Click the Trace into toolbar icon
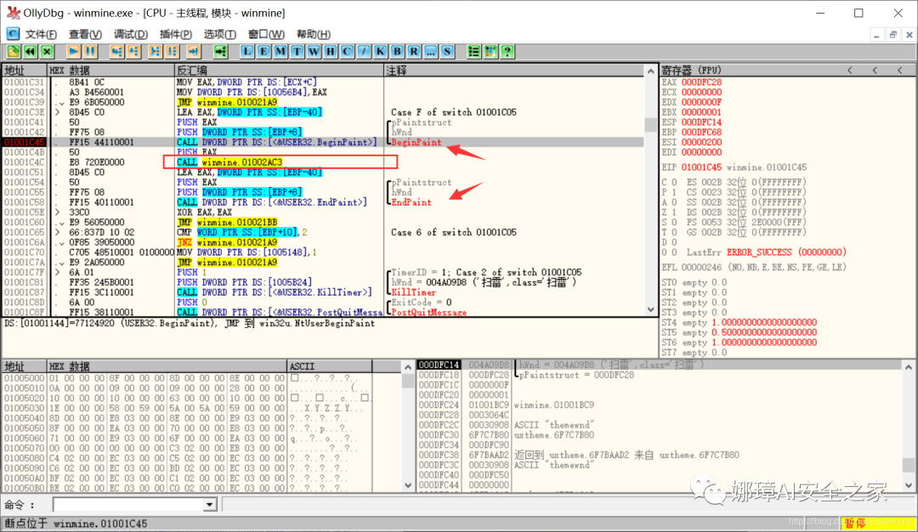Image resolution: width=918 pixels, height=532 pixels. (x=156, y=52)
